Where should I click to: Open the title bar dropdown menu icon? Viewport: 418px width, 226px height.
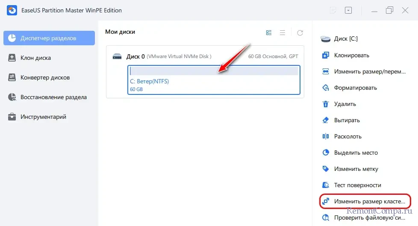point(348,10)
